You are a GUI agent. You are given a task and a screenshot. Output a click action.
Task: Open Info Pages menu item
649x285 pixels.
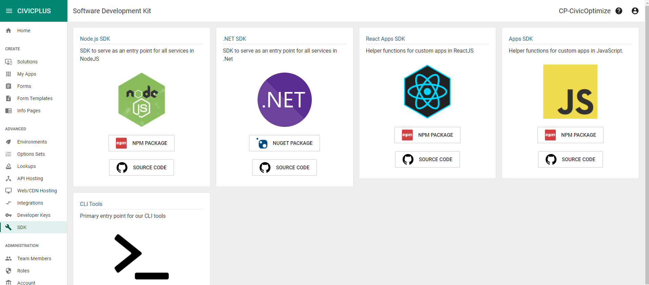(34, 111)
